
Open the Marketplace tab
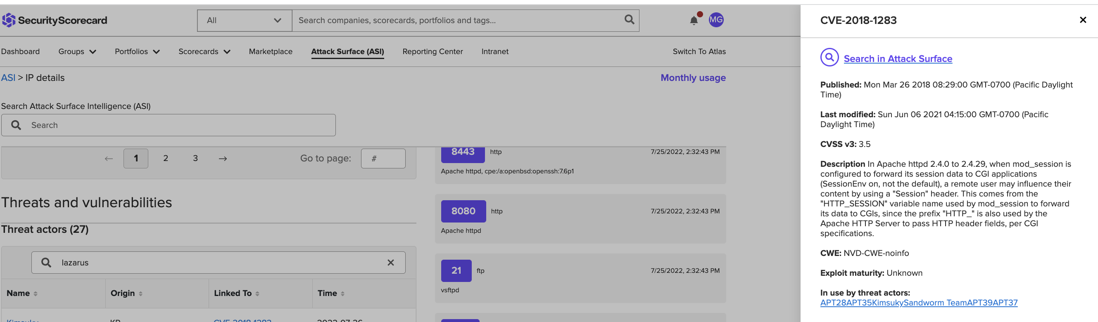(x=271, y=52)
